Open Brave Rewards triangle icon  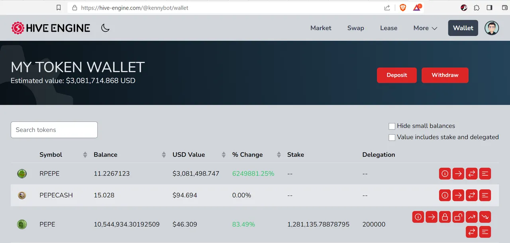[417, 8]
